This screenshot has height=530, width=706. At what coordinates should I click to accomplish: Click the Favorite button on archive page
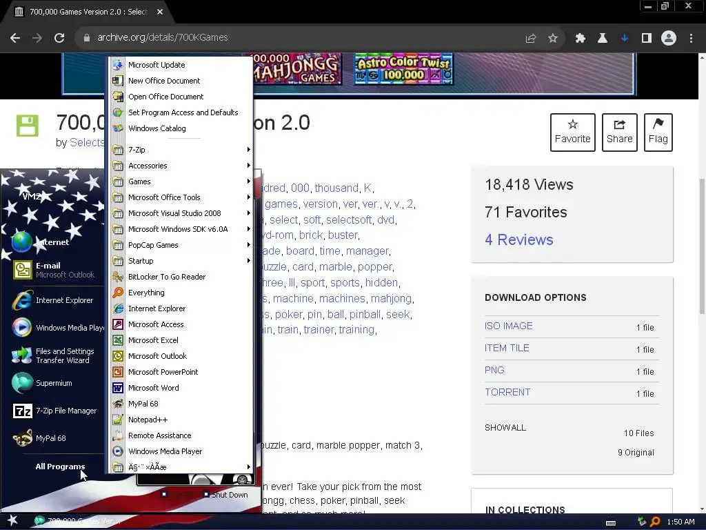tap(573, 132)
